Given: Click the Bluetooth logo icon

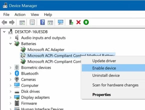Looking at the screenshot, I should click(x=17, y=73).
